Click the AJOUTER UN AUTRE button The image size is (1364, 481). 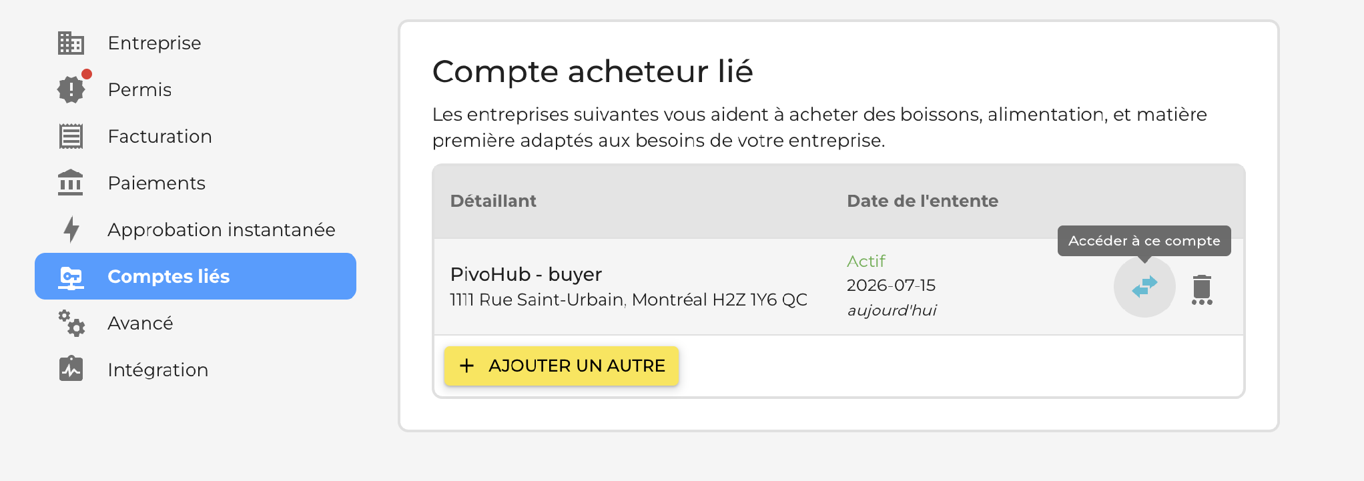(x=561, y=366)
